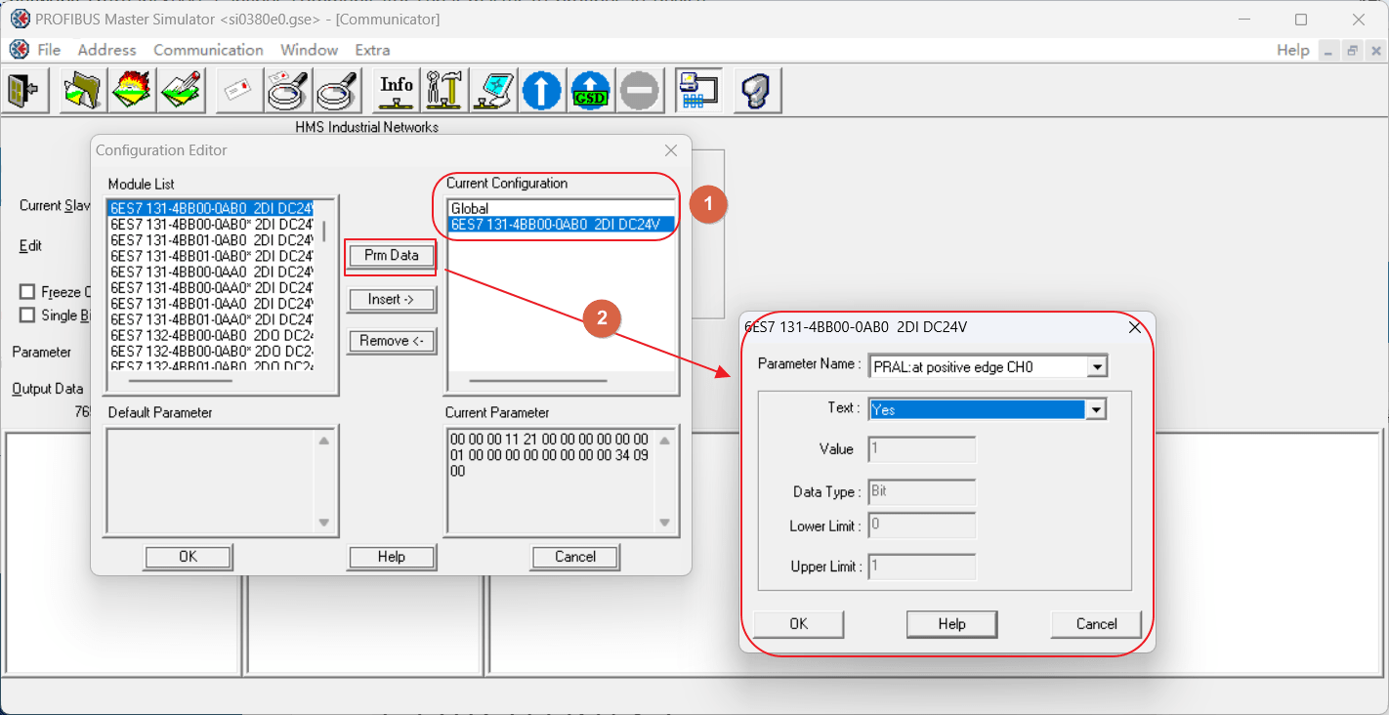
Task: Close the Configuration Editor dialog
Action: tap(671, 150)
